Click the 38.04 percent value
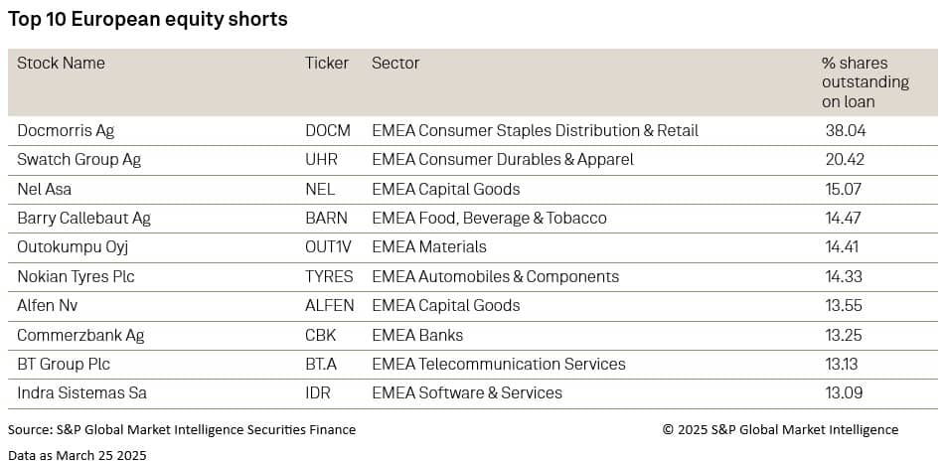This screenshot has width=946, height=463. point(844,130)
